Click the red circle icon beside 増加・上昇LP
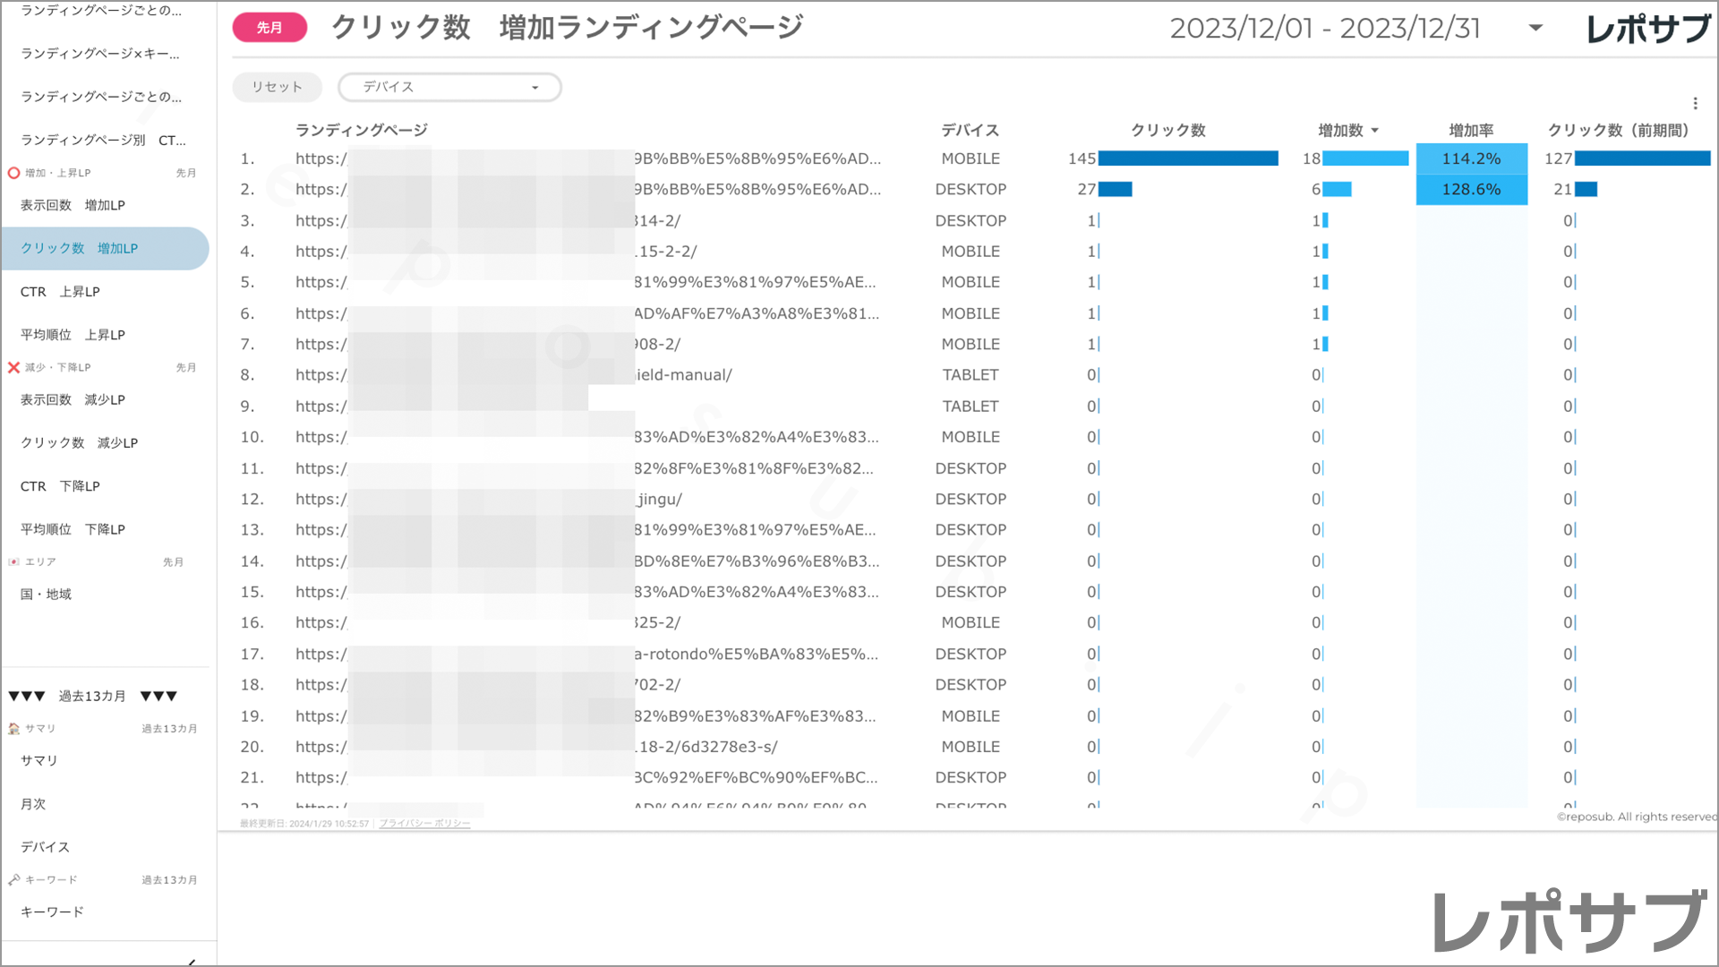Image resolution: width=1719 pixels, height=967 pixels. (13, 173)
